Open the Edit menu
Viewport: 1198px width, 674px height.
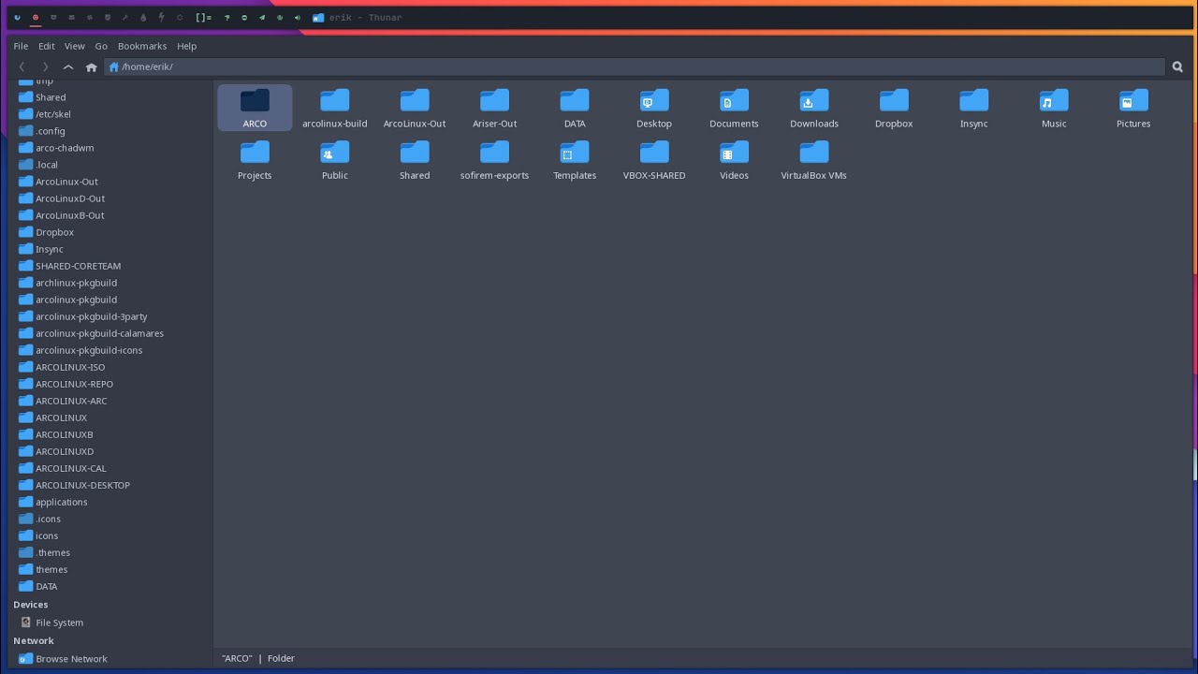pos(46,46)
